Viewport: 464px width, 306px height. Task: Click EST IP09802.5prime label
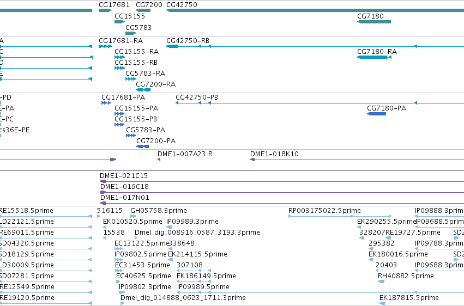click(x=141, y=255)
